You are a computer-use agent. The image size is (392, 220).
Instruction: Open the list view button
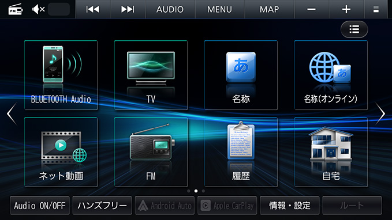pos(354,29)
